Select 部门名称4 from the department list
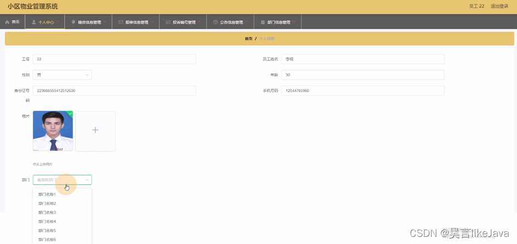This screenshot has height=244, width=517. pyautogui.click(x=62, y=222)
